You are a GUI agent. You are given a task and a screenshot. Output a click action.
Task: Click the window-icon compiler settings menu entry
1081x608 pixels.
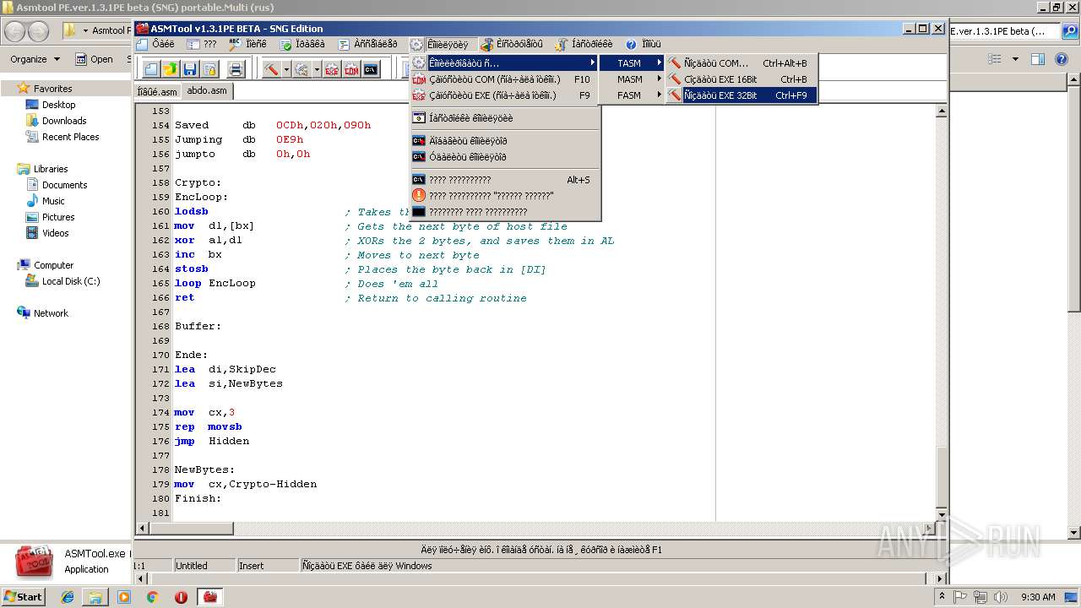point(504,118)
